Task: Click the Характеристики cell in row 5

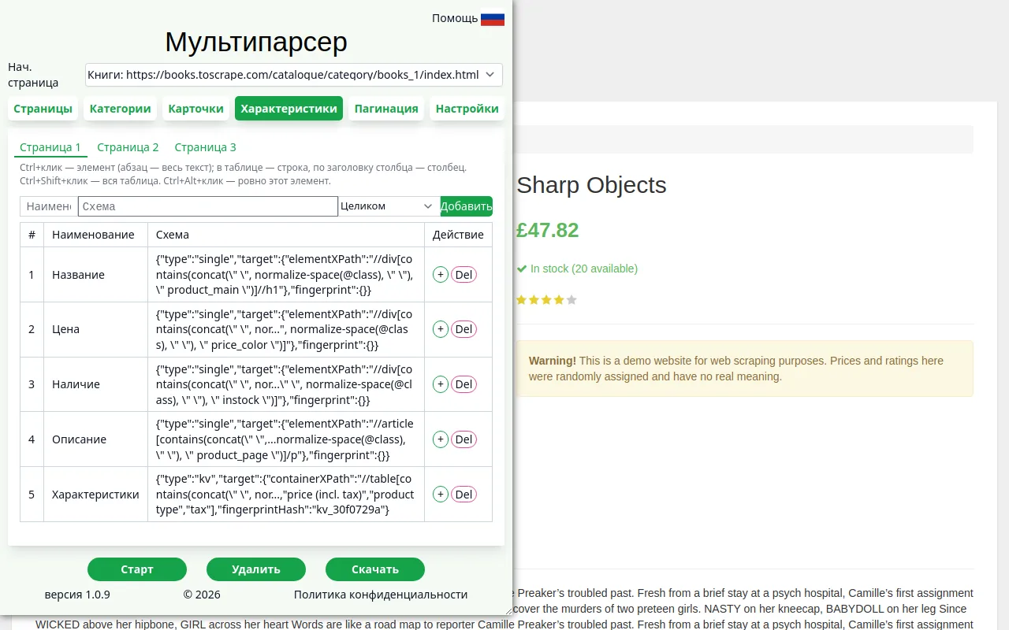Action: pyautogui.click(x=95, y=495)
